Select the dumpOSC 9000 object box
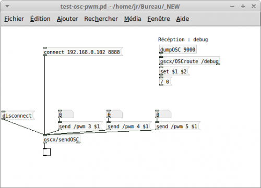Screen dimensions: 261x188 pyautogui.click(x=178, y=49)
